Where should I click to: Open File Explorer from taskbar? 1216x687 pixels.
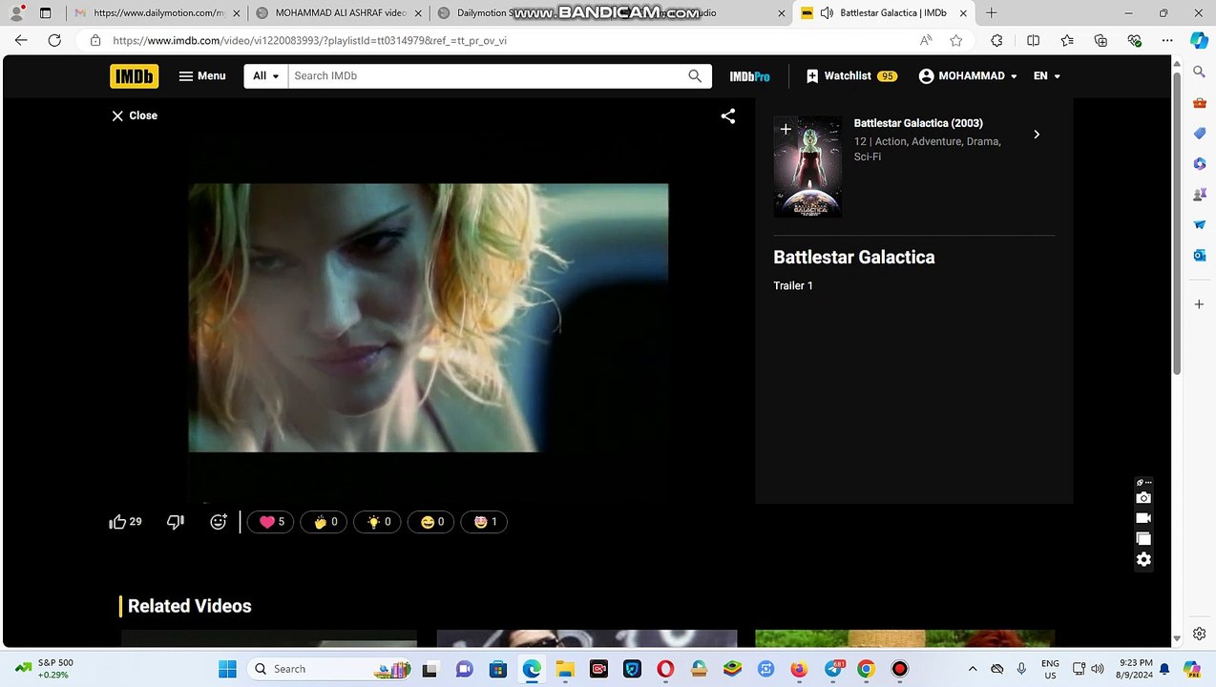pyautogui.click(x=565, y=669)
